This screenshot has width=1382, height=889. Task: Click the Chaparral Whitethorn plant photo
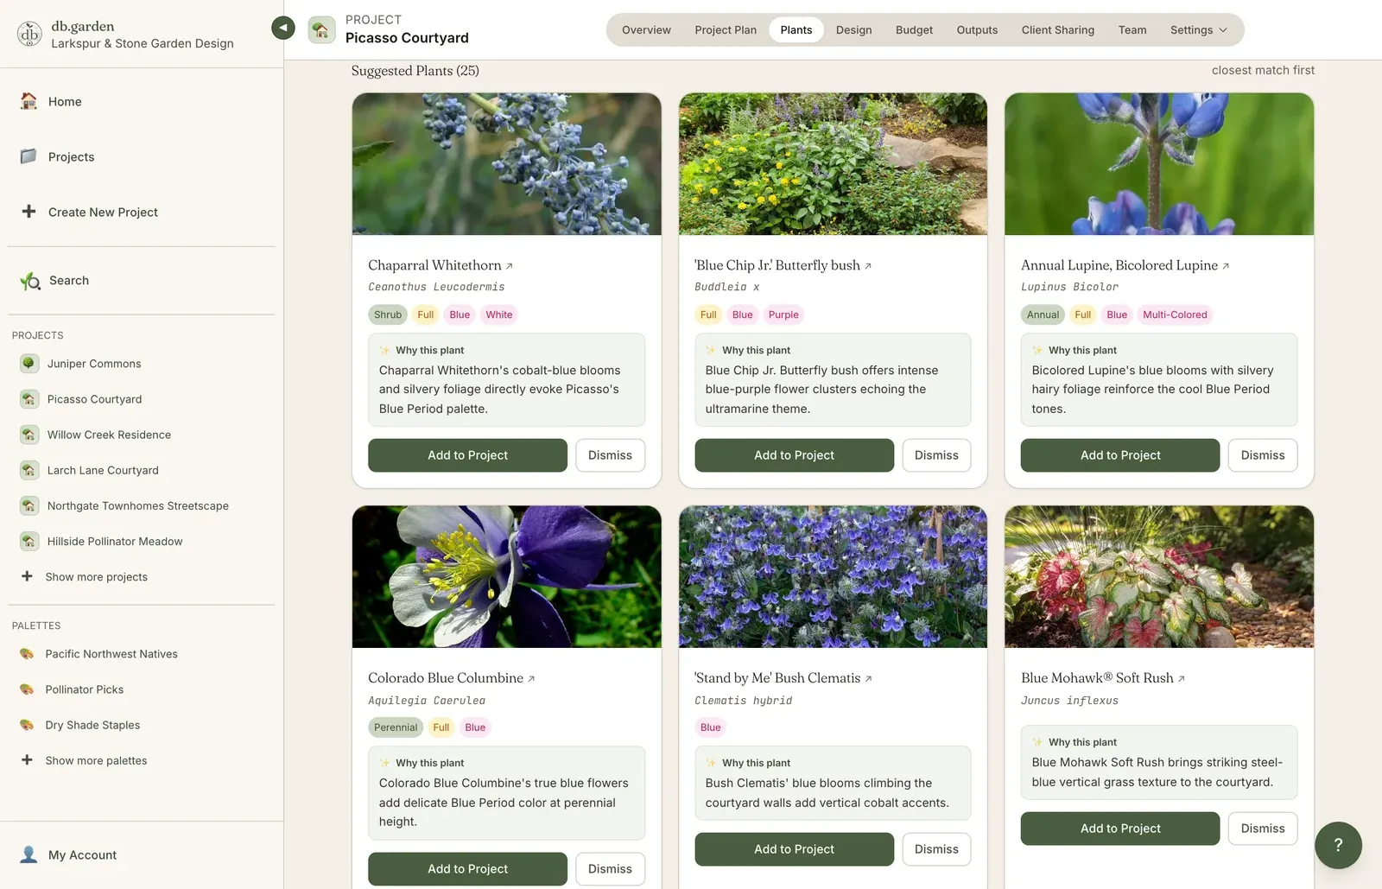pyautogui.click(x=507, y=164)
